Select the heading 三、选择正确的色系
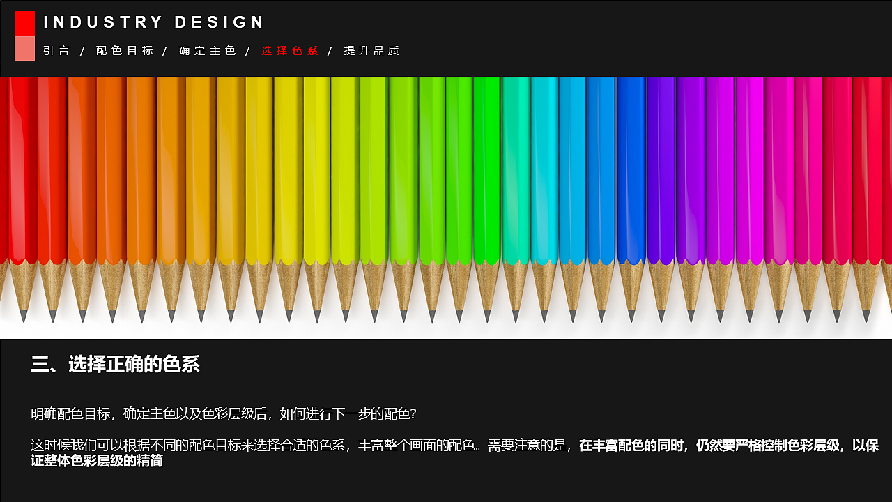 click(115, 364)
